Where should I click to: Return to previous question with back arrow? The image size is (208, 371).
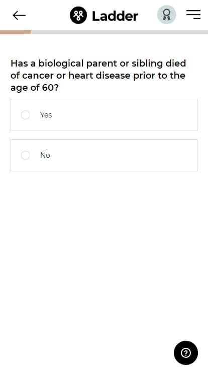pos(19,16)
